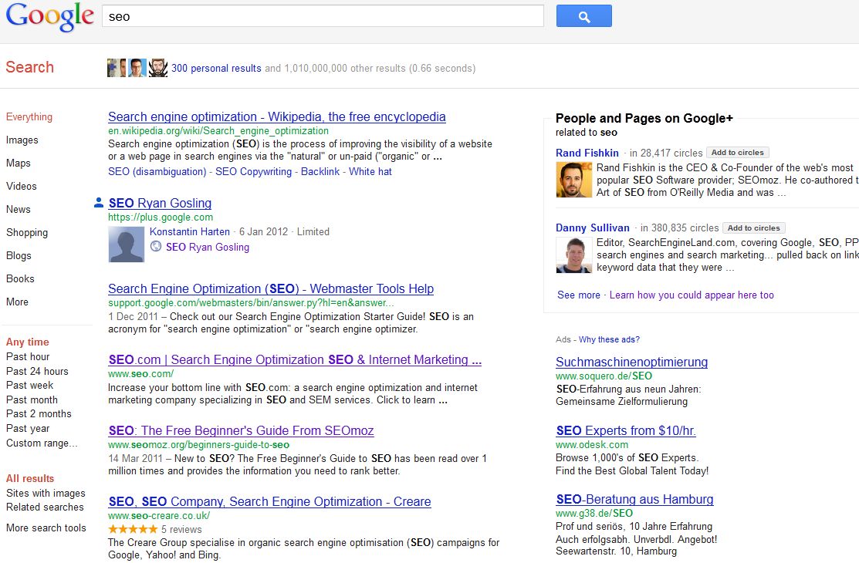
Task: Open Rand Fishkin's profile photo
Action: coord(573,180)
